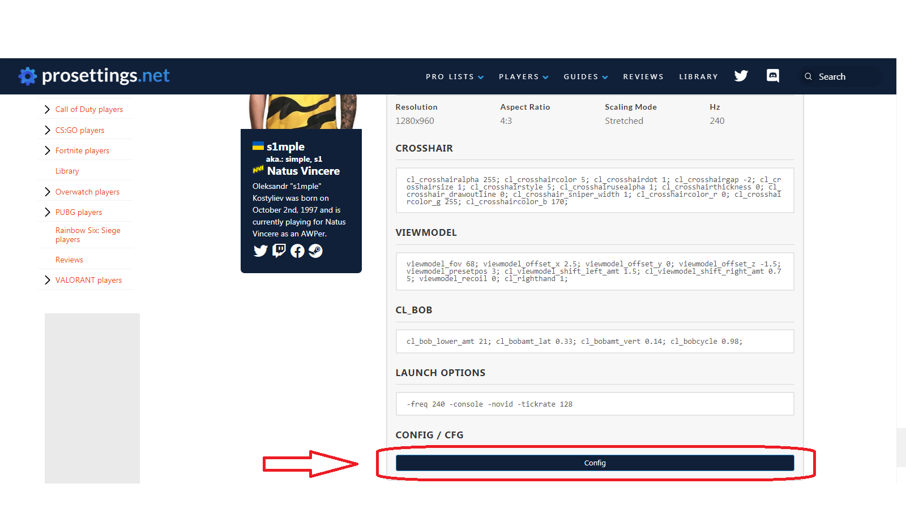The height and width of the screenshot is (509, 906).
Task: Click the Ukraine flag next to s1mple
Action: tap(258, 146)
